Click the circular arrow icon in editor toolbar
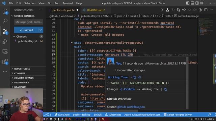Viewport: 216px width, 121px height. pyautogui.click(x=173, y=10)
